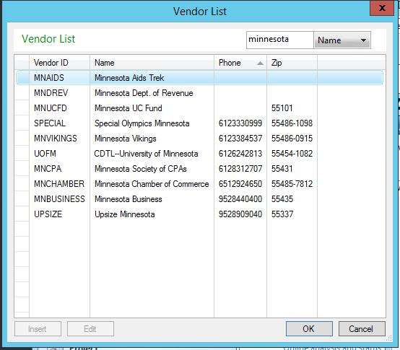Select vendor ID MNBUSINESS
Image resolution: width=400 pixels, height=350 pixels.
point(59,199)
